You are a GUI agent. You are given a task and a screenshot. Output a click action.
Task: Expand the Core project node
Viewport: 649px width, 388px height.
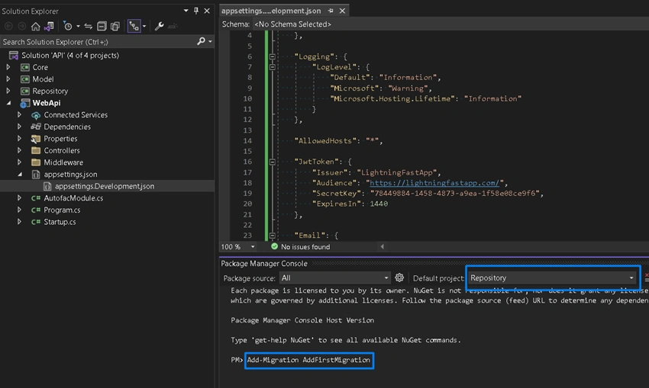[x=8, y=67]
